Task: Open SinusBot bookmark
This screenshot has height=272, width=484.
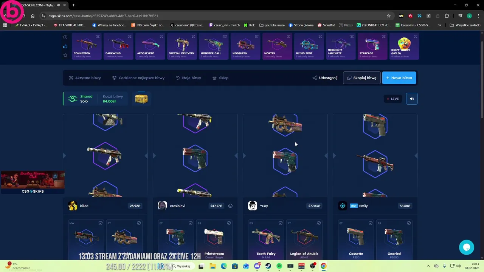Action: [x=326, y=25]
